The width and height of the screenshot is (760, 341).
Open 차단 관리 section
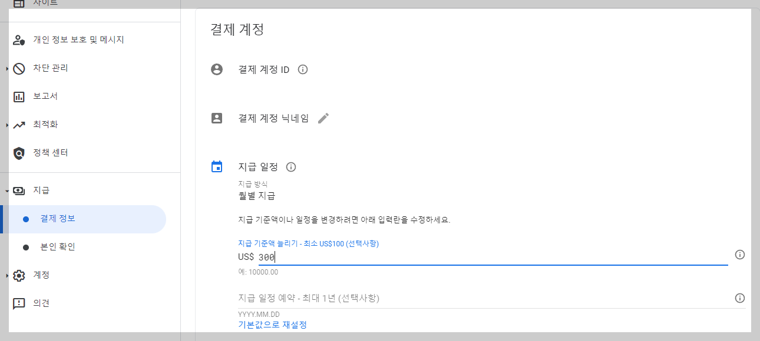pyautogui.click(x=51, y=68)
